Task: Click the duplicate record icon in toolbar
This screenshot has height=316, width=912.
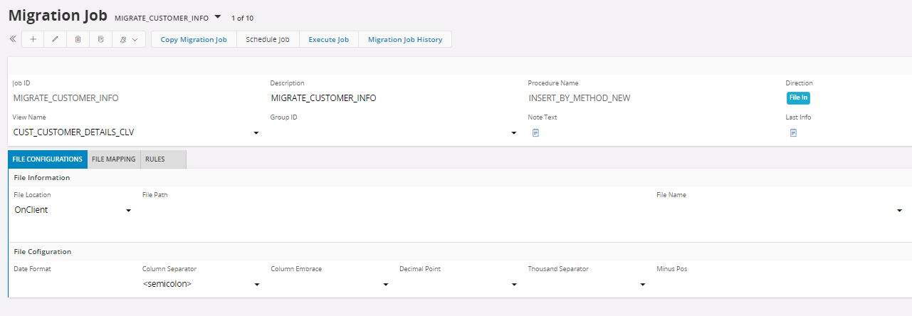Action: (x=101, y=40)
